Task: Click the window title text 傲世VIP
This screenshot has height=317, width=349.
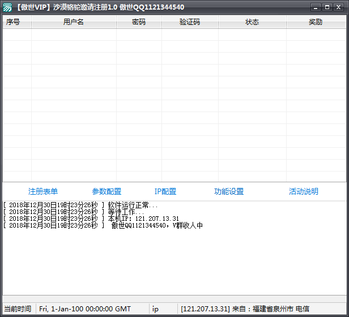Action: tap(33, 7)
